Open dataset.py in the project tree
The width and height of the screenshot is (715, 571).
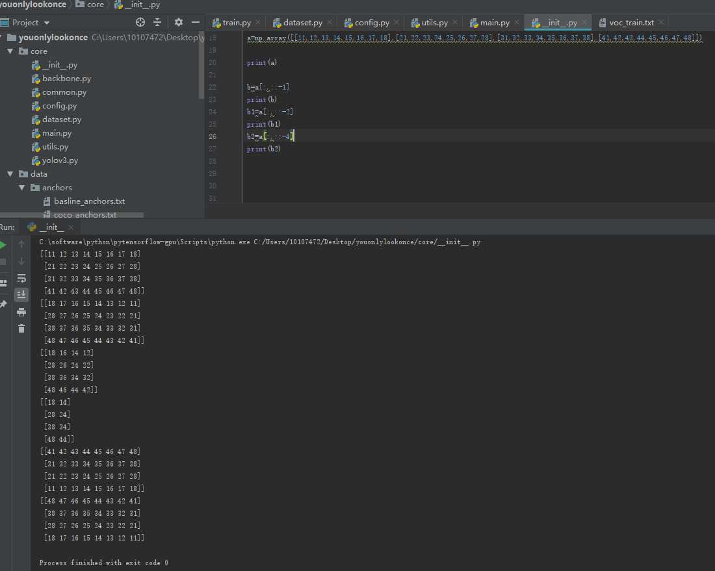pos(62,120)
